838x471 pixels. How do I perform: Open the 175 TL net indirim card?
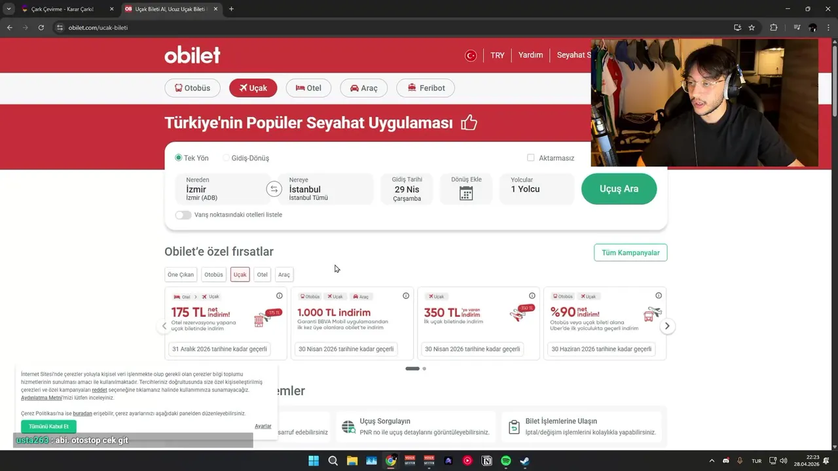226,323
